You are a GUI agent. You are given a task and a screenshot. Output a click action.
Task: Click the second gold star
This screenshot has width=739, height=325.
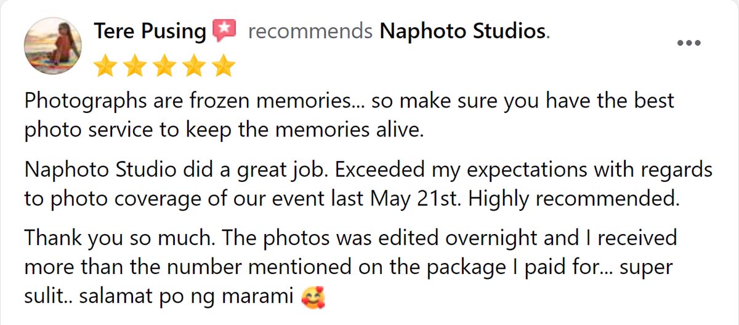tap(135, 65)
